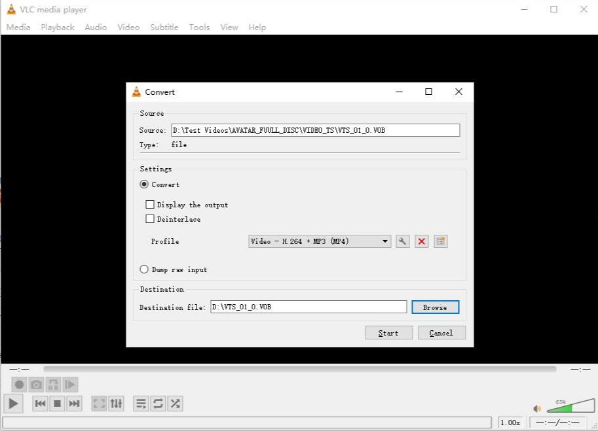Stop playback with the stop icon
Screen dimensions: 598x431
57,404
